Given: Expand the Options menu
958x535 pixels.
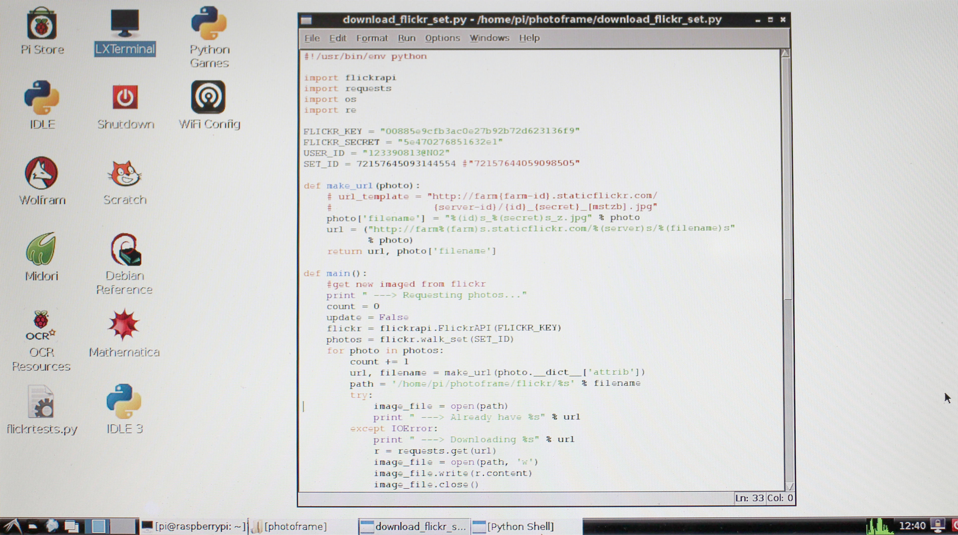Looking at the screenshot, I should [x=442, y=38].
